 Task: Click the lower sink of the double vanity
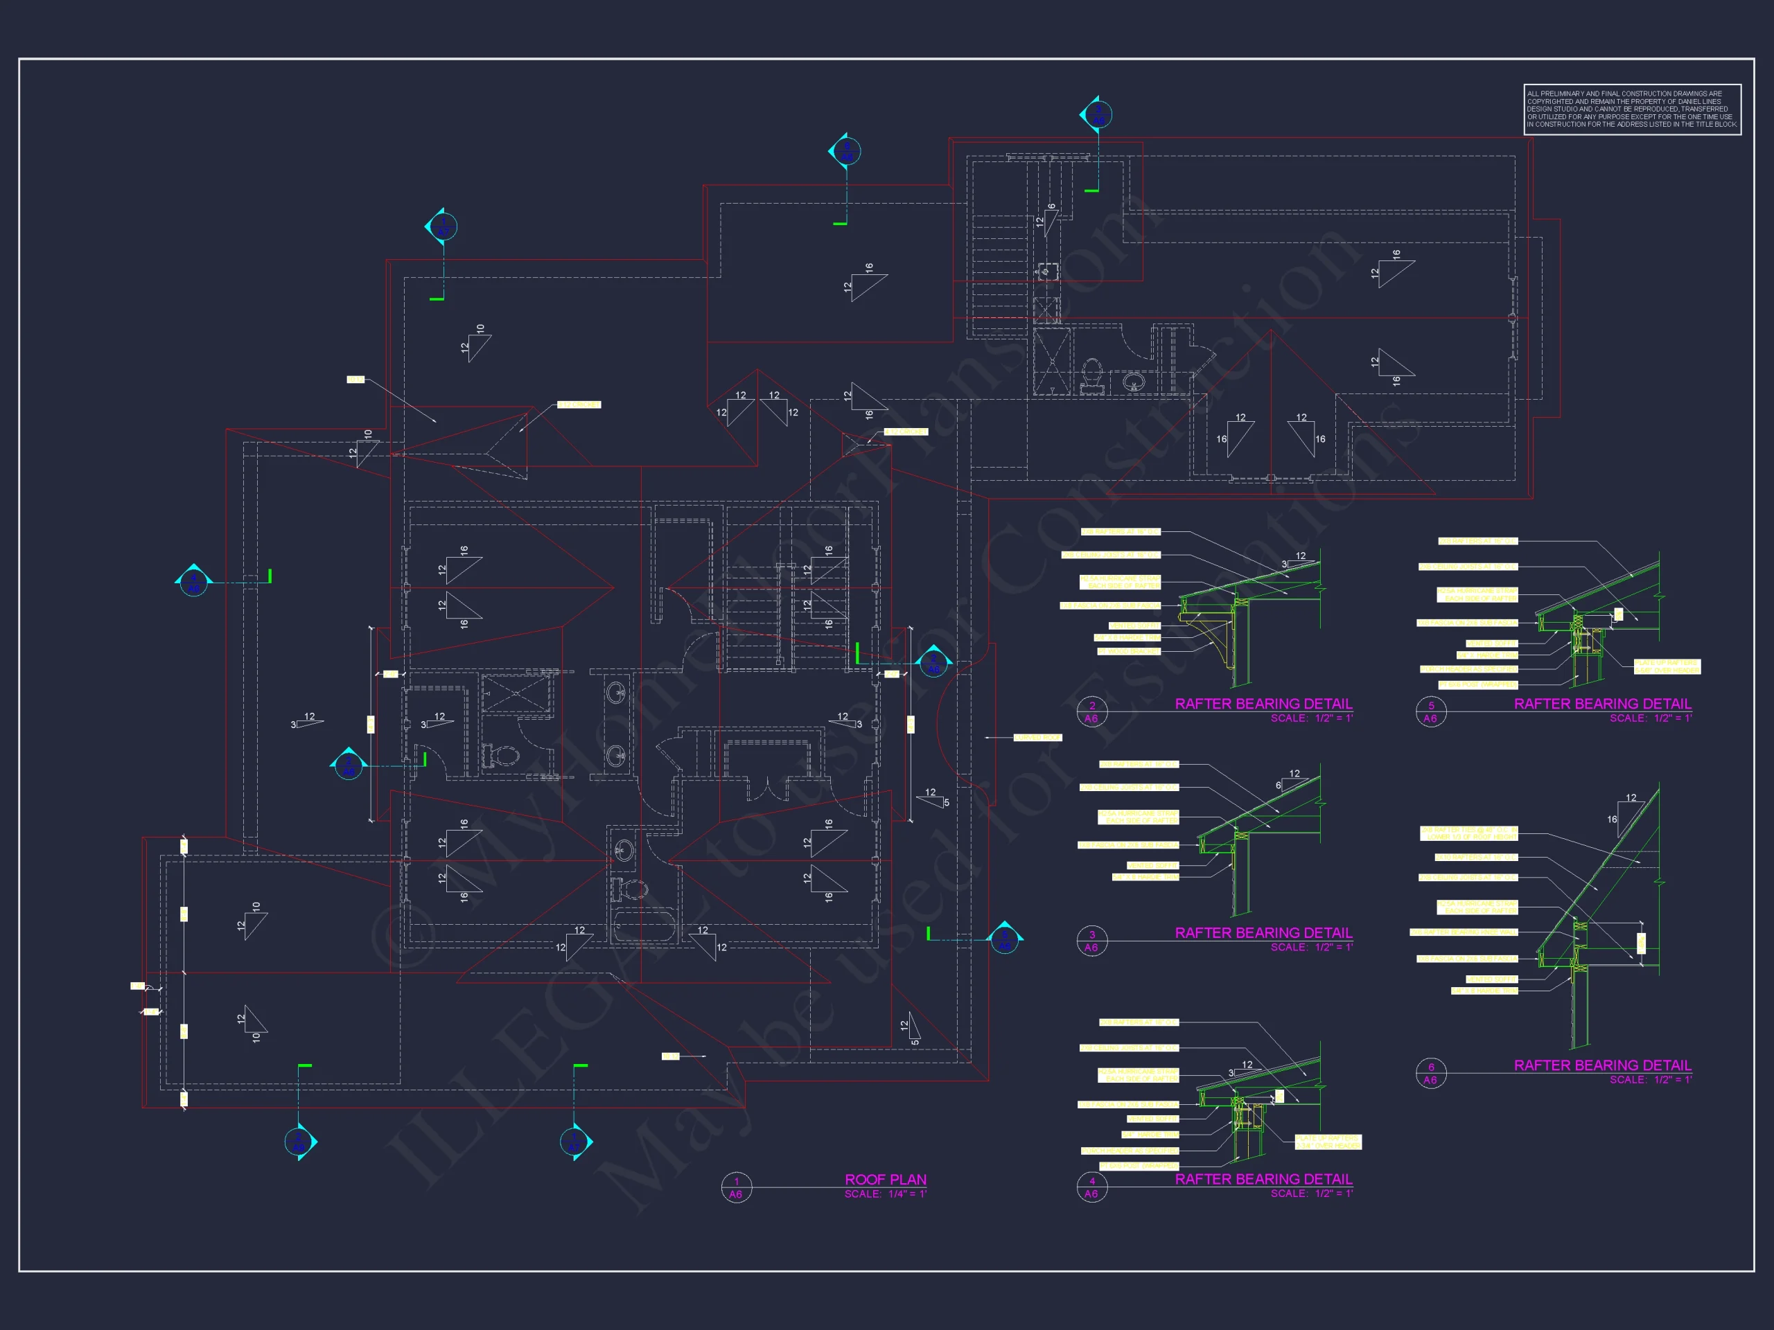click(617, 755)
